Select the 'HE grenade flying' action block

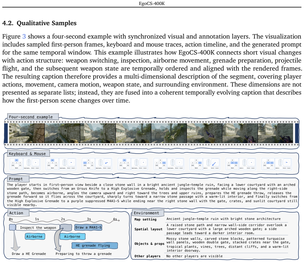(x=95, y=245)
